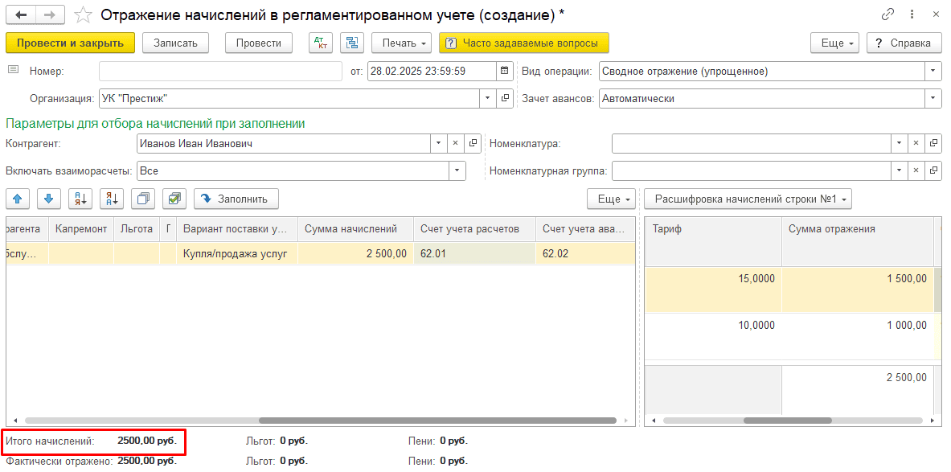This screenshot has width=951, height=472.
Task: Open the Еще menu above the table
Action: coord(611,199)
